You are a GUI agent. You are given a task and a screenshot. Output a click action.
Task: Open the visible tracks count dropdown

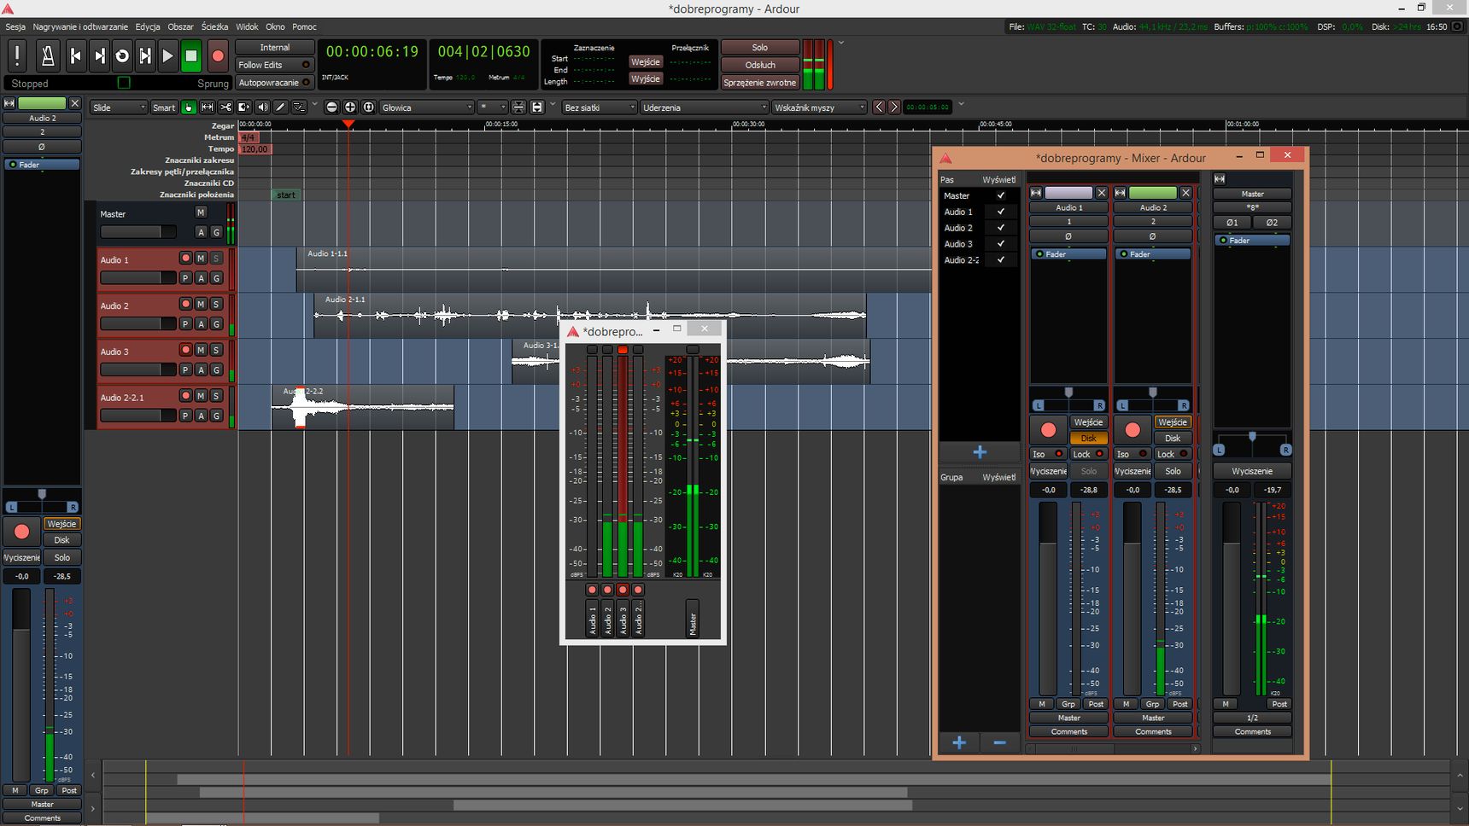coord(493,108)
